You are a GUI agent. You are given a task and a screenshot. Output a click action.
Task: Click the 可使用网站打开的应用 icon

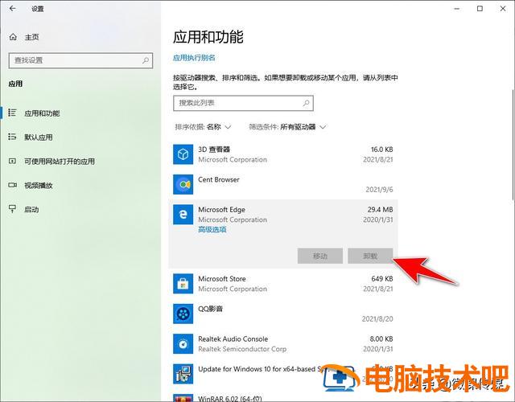[x=12, y=161]
